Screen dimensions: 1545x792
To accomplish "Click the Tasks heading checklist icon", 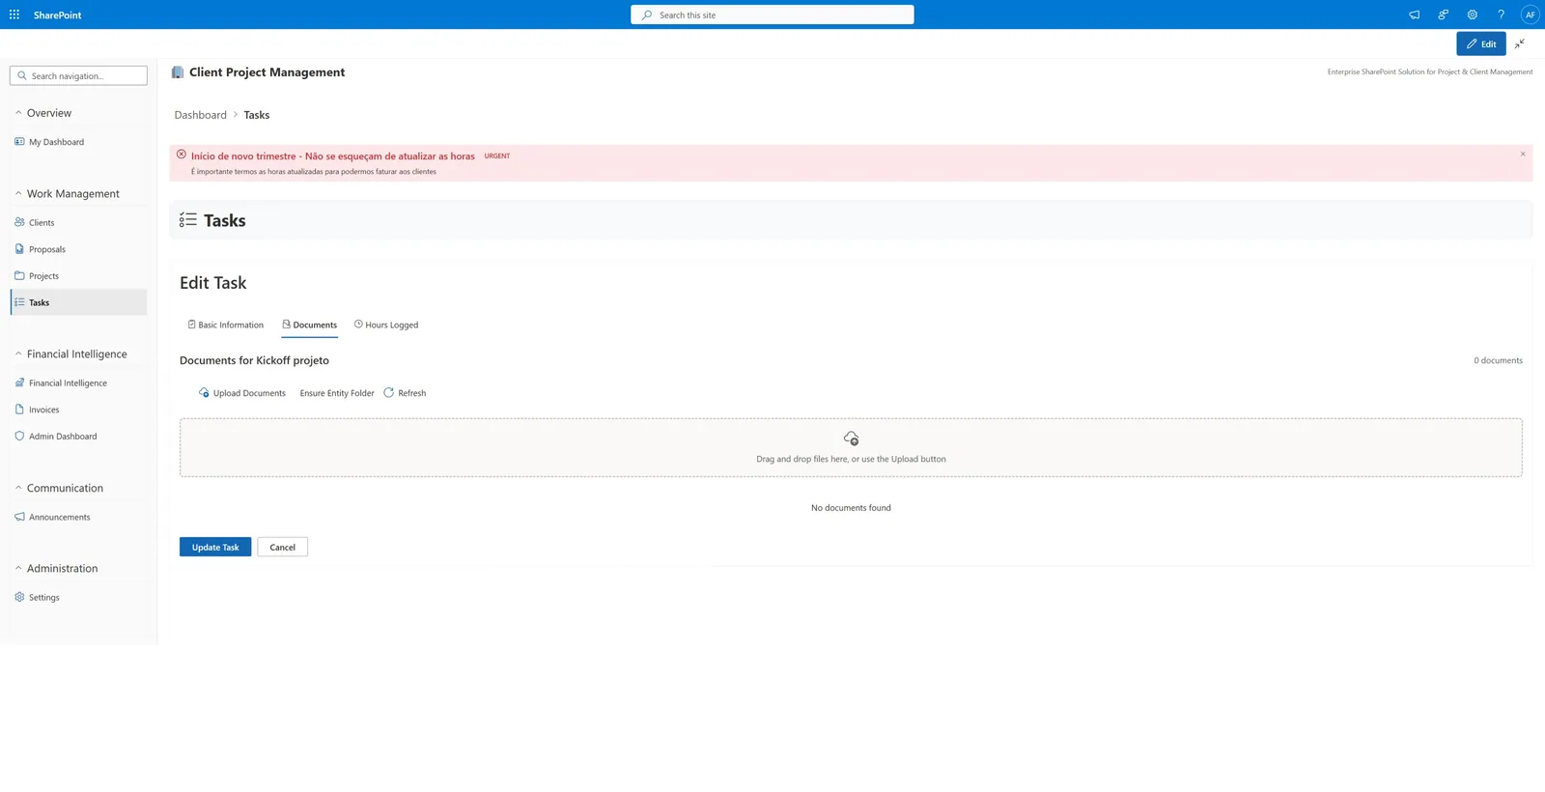I will (188, 220).
